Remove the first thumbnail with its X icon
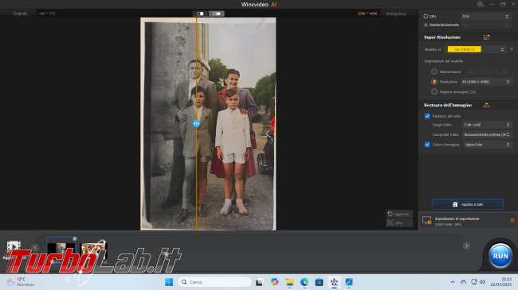 pos(75,238)
